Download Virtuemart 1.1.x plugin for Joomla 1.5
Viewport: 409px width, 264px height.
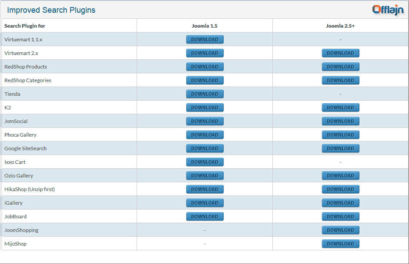pyautogui.click(x=205, y=40)
